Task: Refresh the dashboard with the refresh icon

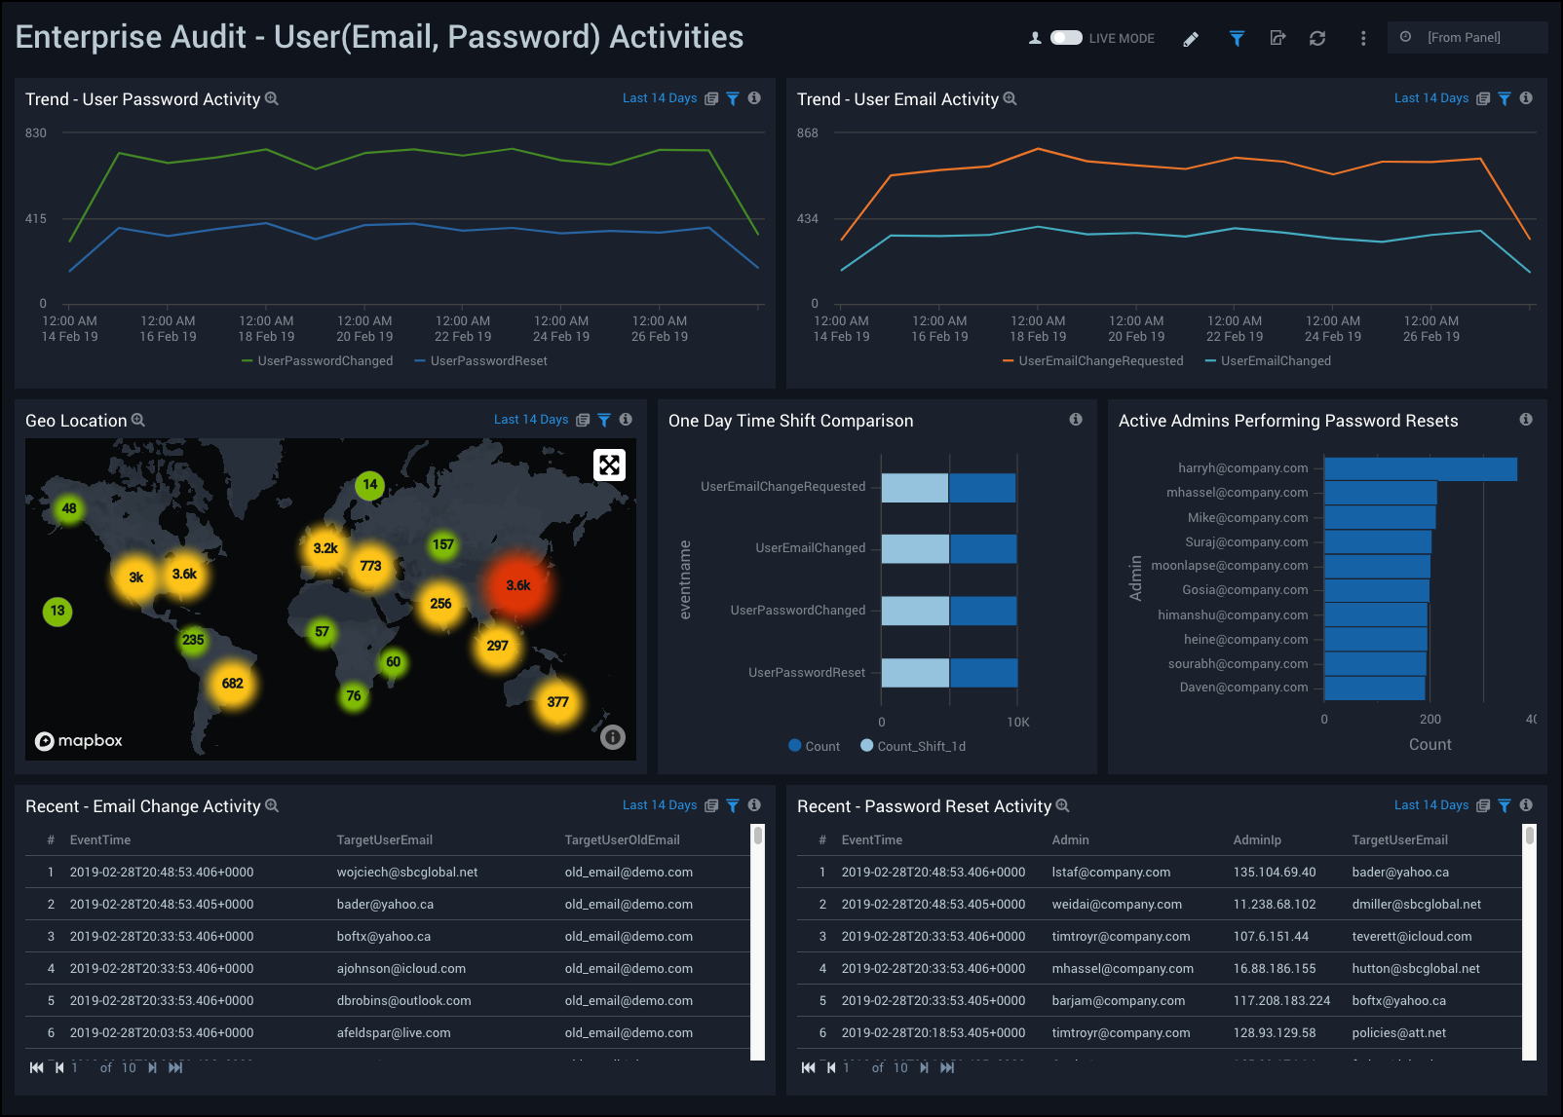Action: [1317, 39]
